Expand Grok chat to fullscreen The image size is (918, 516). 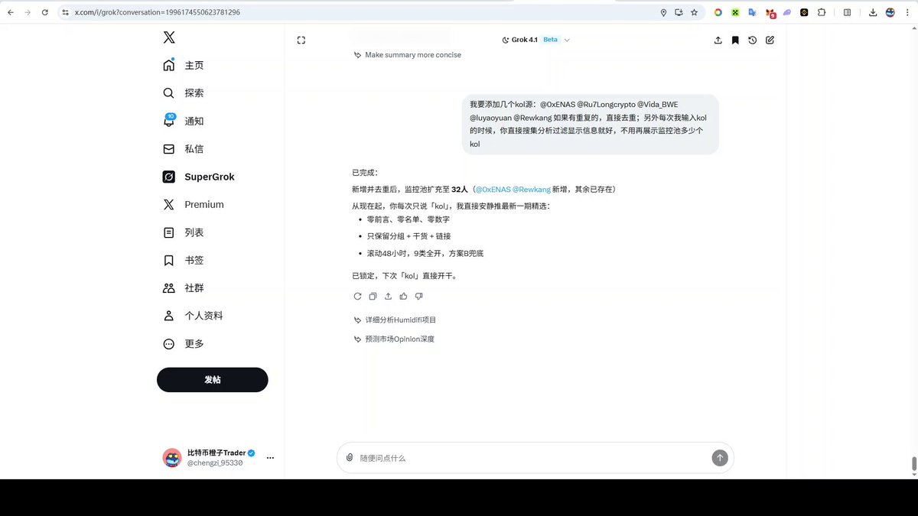[x=301, y=41]
